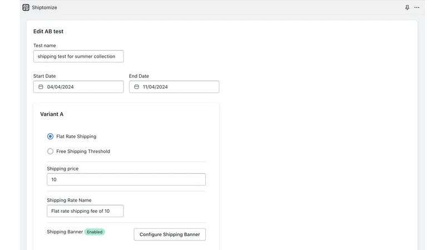Click Configure Shipping Banner button
445x250 pixels.
[170, 234]
